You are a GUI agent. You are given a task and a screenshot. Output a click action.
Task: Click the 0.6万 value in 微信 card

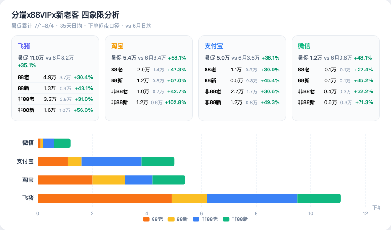tap(330, 102)
